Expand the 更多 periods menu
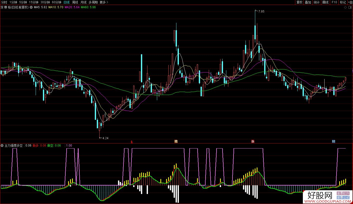Viewport: 353px width, 204px height. 104,2
